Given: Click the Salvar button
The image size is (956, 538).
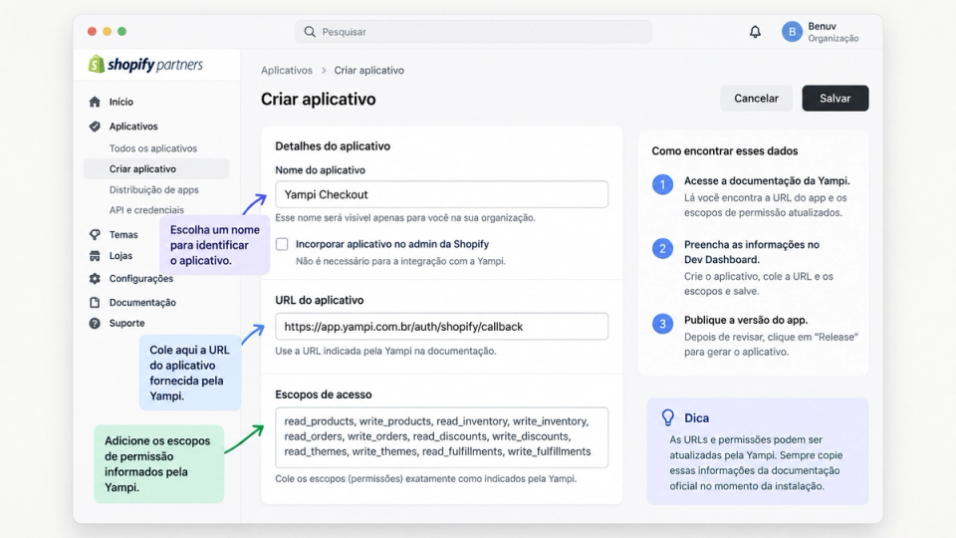Looking at the screenshot, I should tap(835, 99).
